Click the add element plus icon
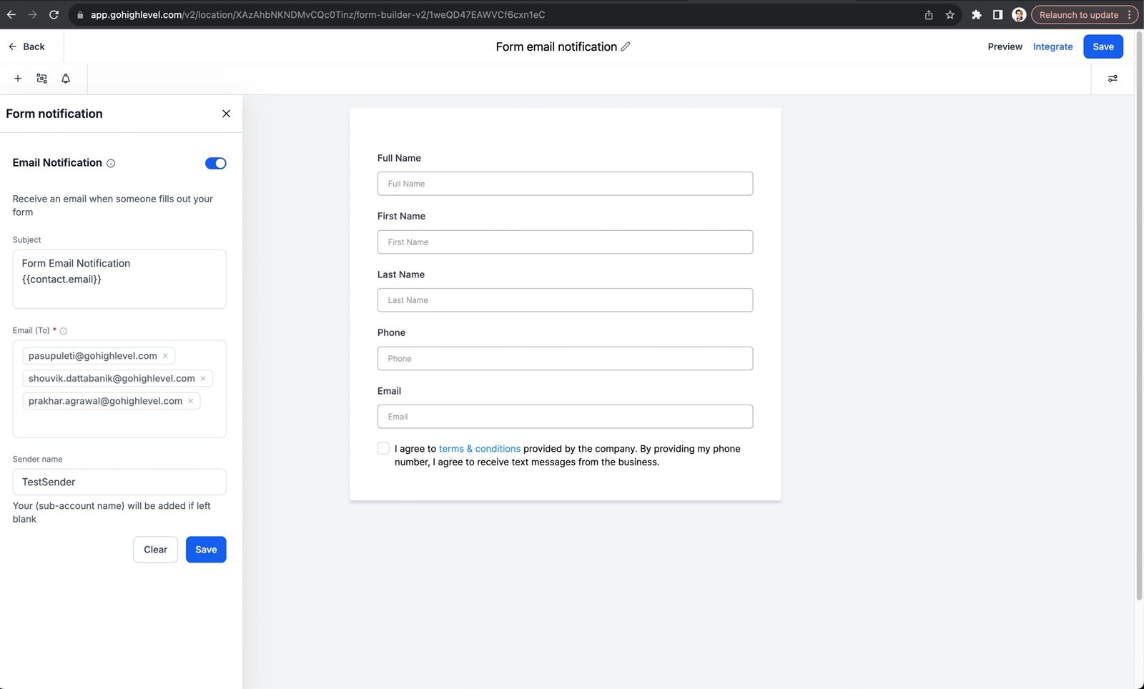The image size is (1144, 689). (x=18, y=79)
